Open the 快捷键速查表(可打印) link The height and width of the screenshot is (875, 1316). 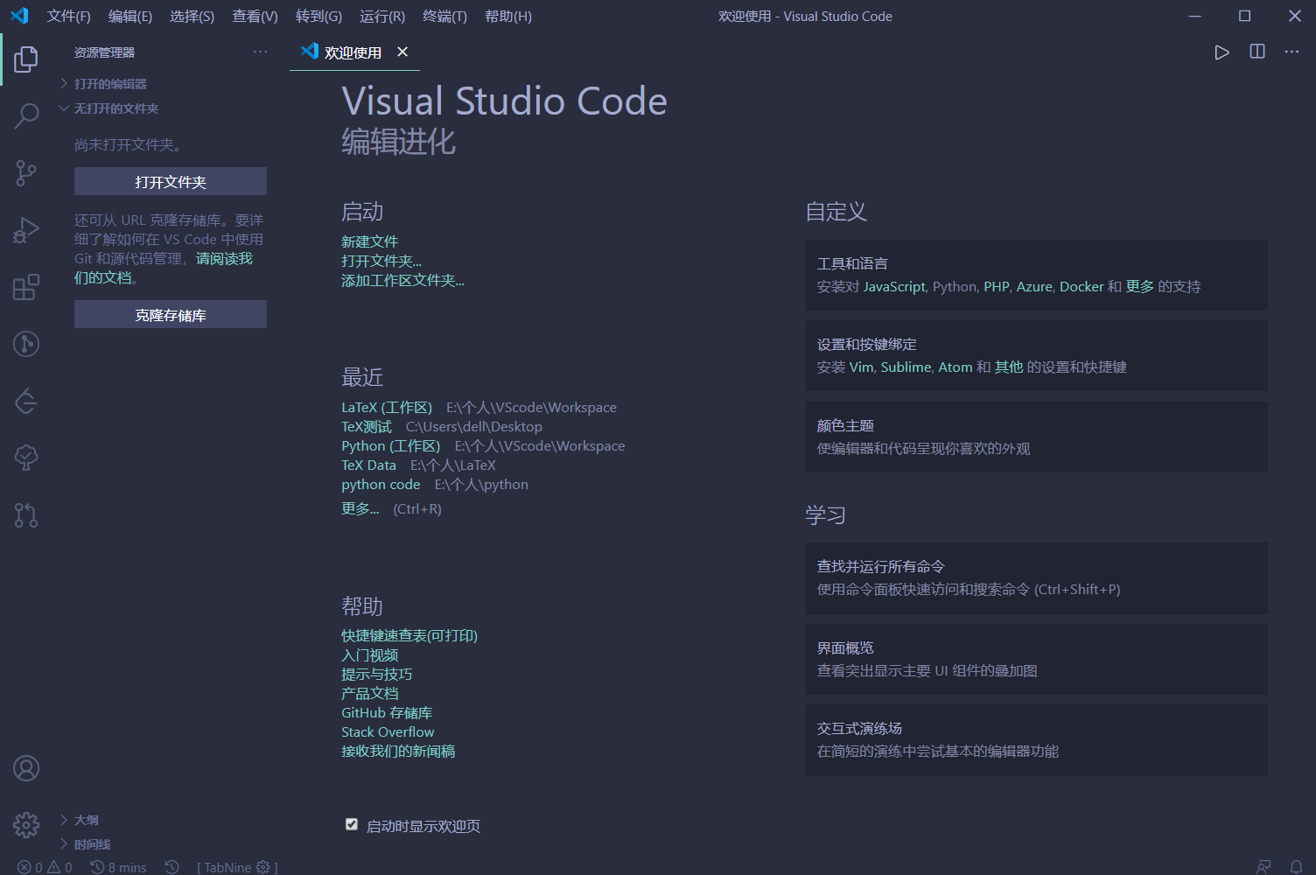coord(409,636)
